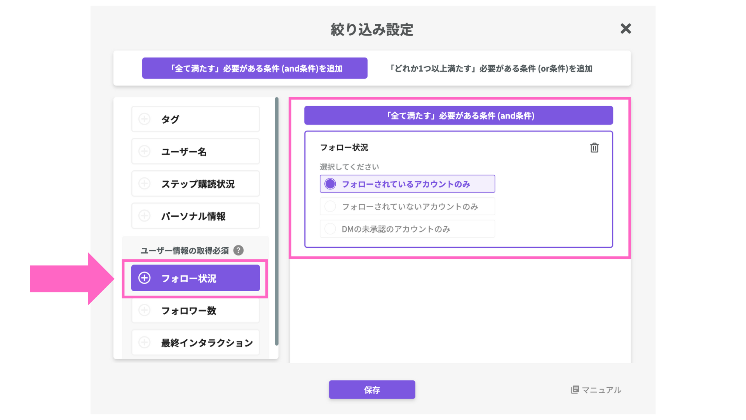The image size is (746, 420).
Task: Close the 絞り込み設定 dialog
Action: click(x=626, y=28)
